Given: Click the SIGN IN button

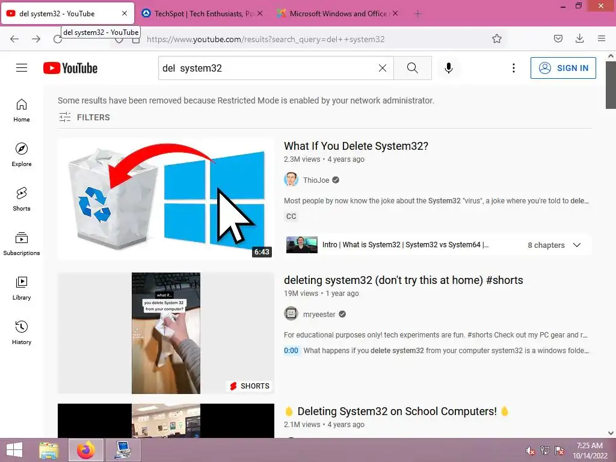Looking at the screenshot, I should point(563,68).
